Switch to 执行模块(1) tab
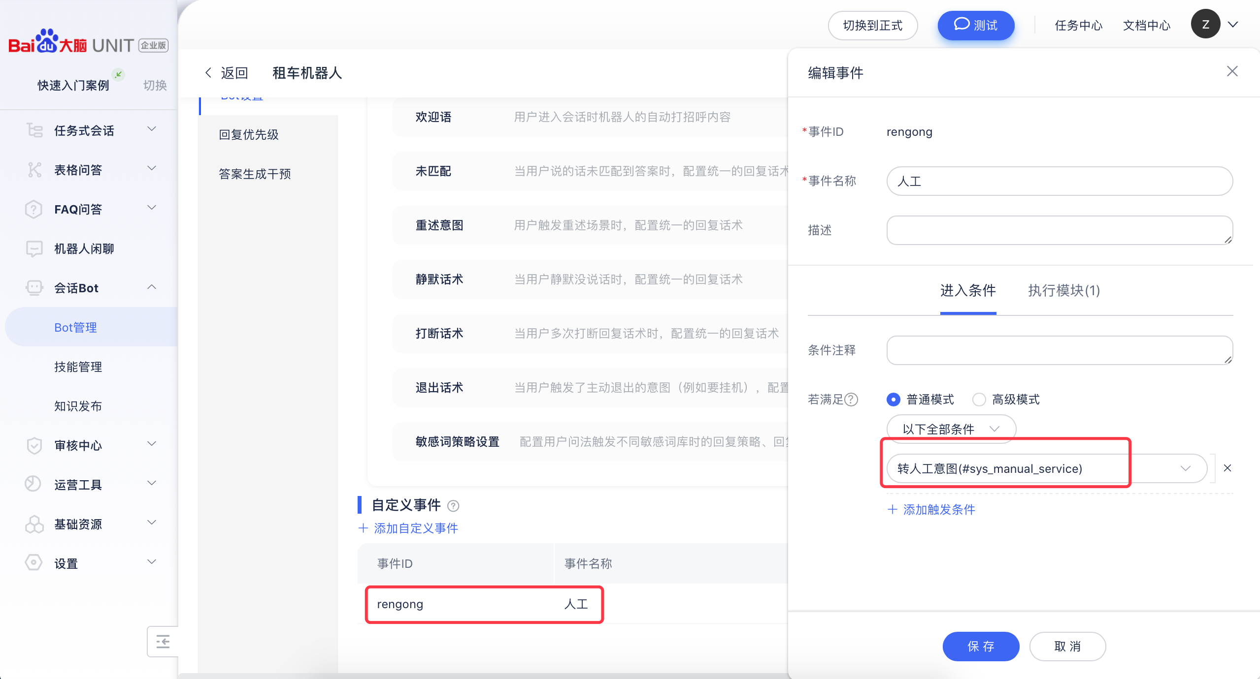 pyautogui.click(x=1063, y=290)
